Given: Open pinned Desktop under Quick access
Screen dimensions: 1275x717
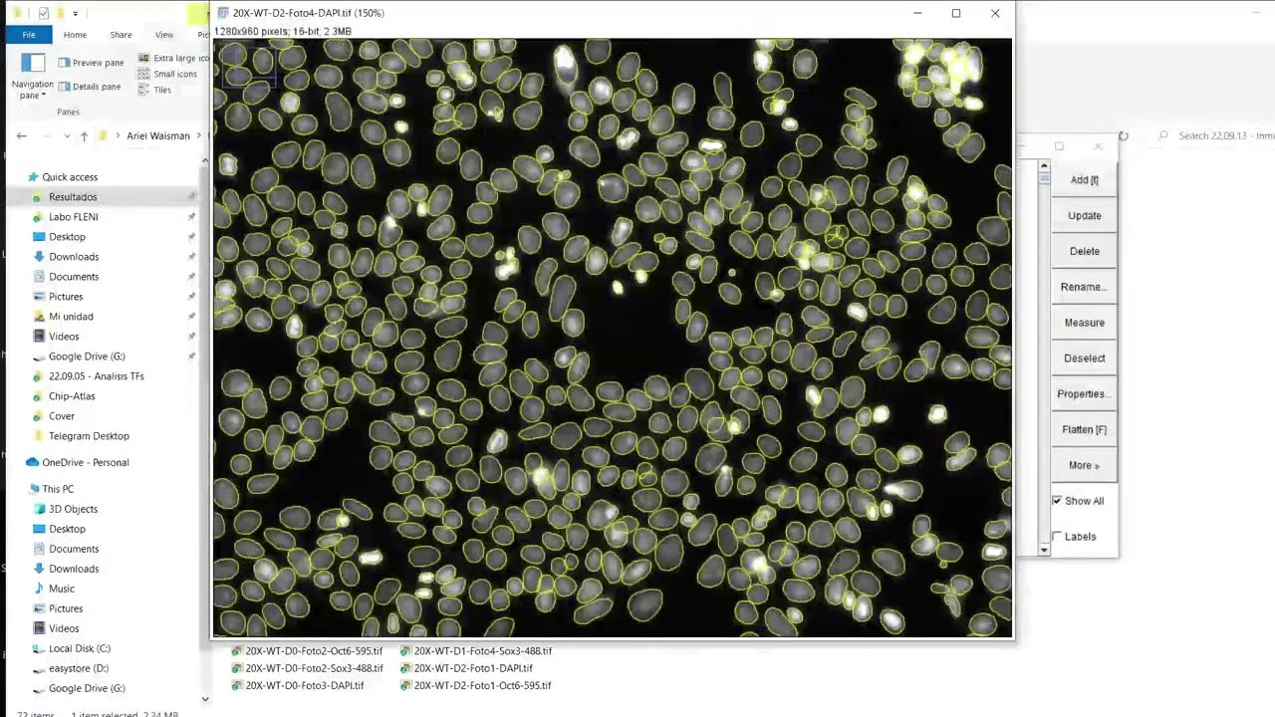Looking at the screenshot, I should 67,237.
